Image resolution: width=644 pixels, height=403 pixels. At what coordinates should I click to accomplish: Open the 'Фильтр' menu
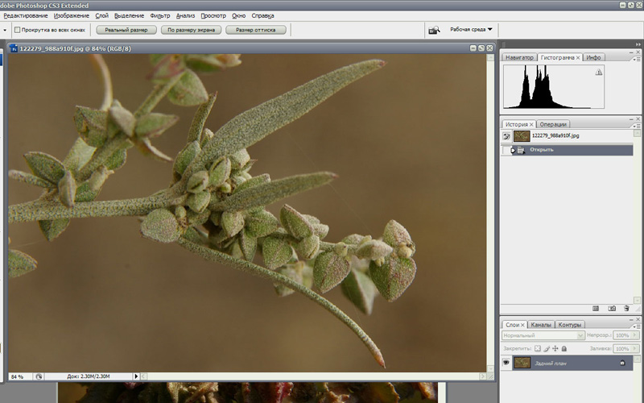(160, 15)
